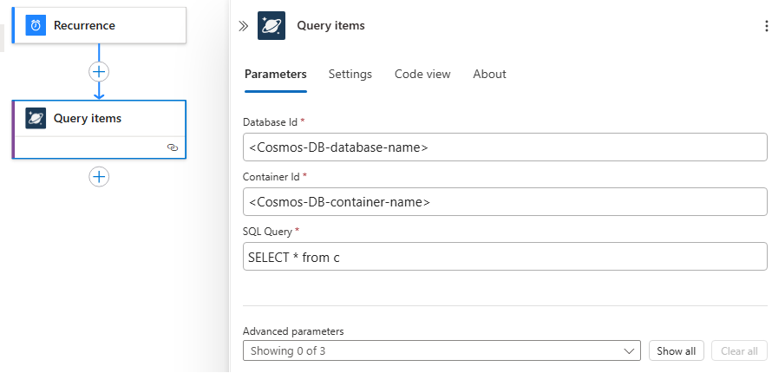
Task: Click the Recurrence trigger clock icon
Action: coord(36,25)
